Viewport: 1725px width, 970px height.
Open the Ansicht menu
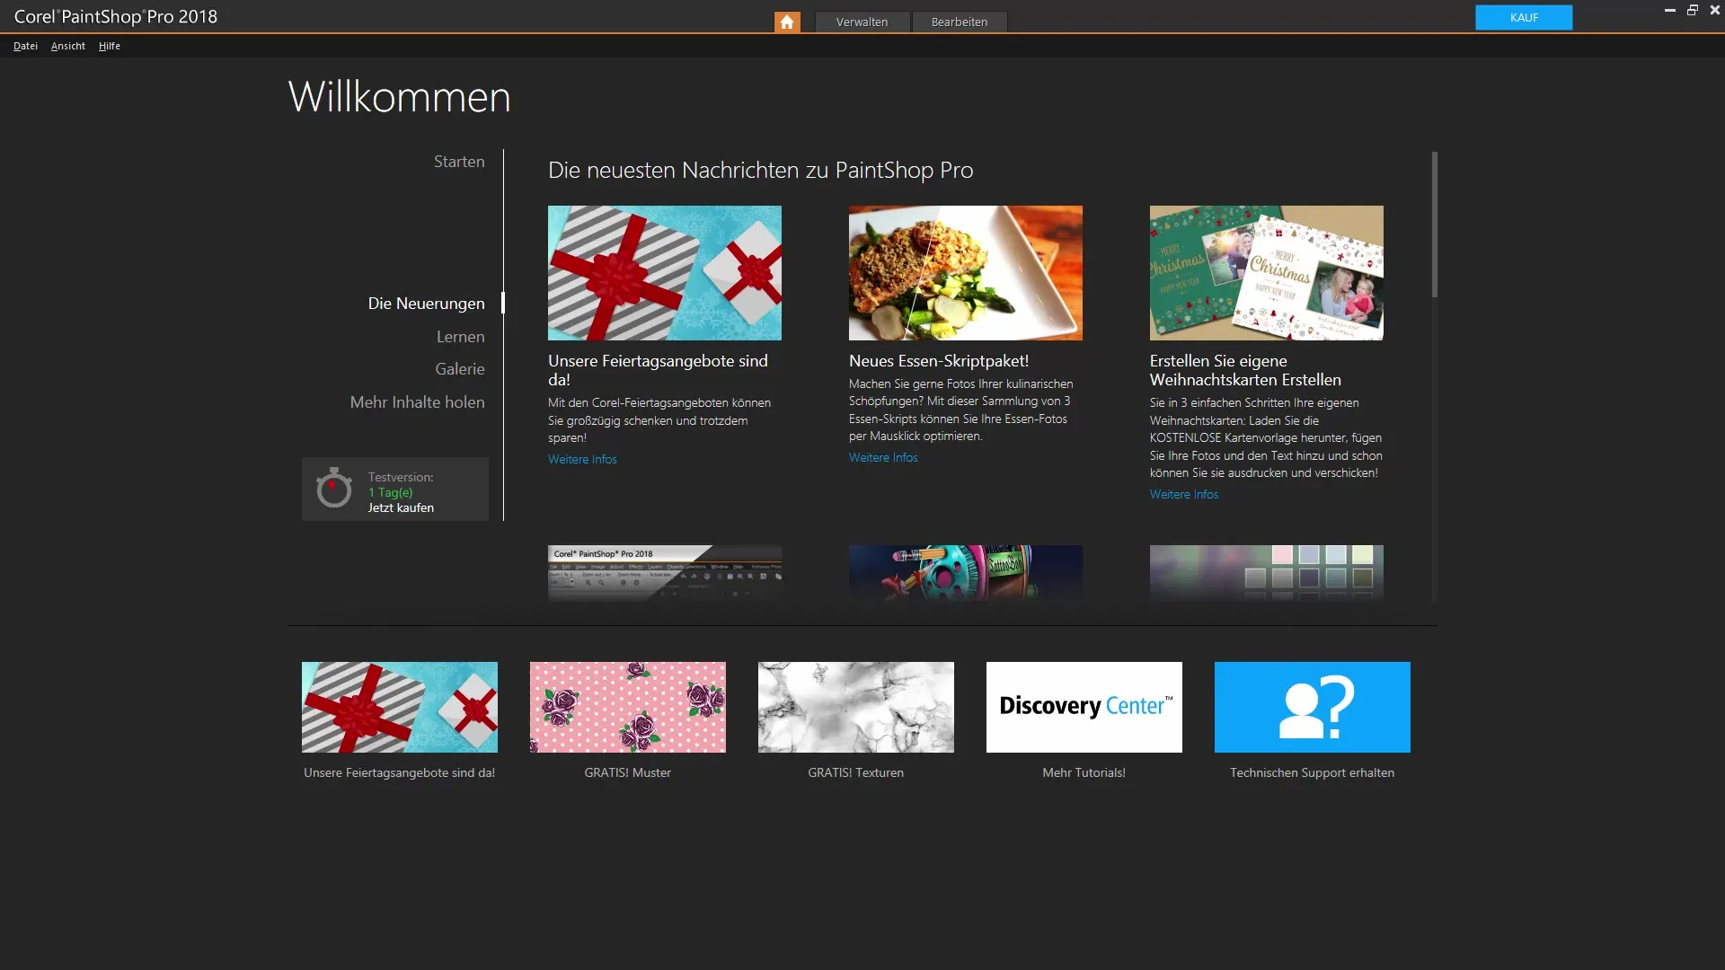68,46
